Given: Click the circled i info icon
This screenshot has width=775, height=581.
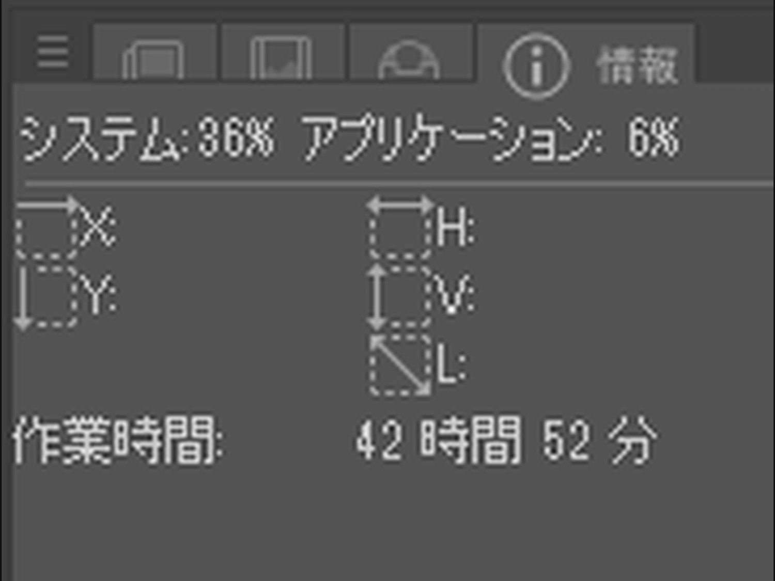Looking at the screenshot, I should 536,66.
